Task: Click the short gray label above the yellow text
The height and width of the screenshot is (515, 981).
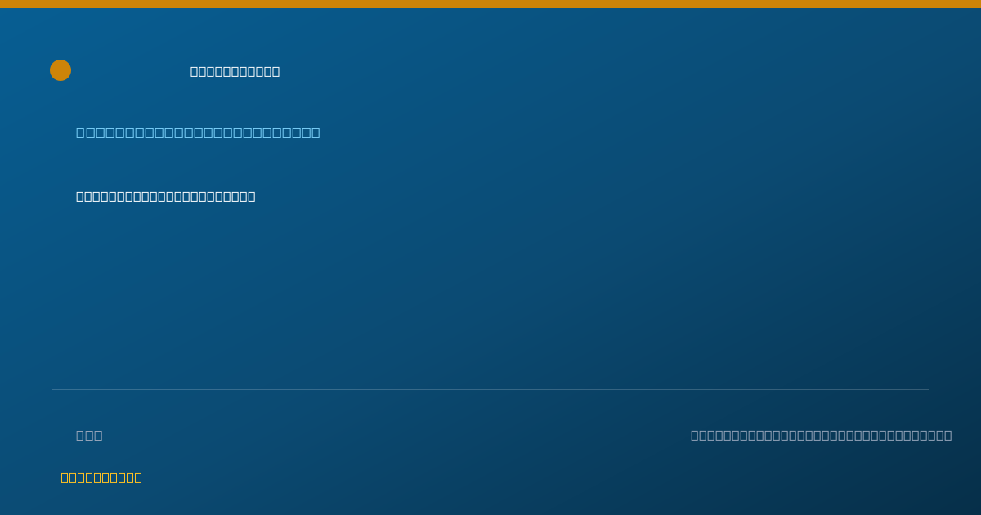Action: 89,435
